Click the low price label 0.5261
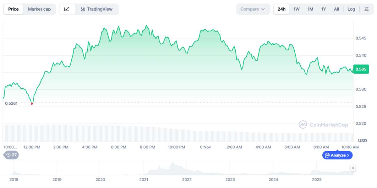Image resolution: width=377 pixels, height=188 pixels. pos(11,103)
